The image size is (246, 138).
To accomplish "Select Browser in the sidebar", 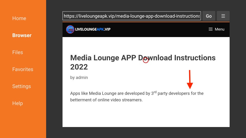I will 22,35.
